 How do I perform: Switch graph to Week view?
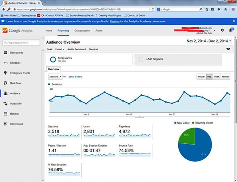pyautogui.click(x=217, y=77)
